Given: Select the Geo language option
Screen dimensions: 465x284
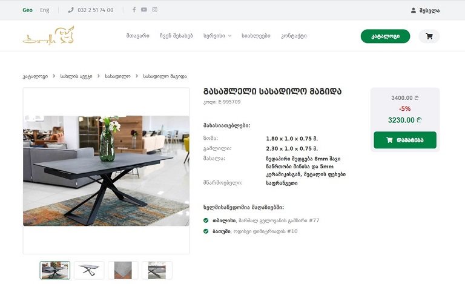Looking at the screenshot, I should [x=27, y=10].
